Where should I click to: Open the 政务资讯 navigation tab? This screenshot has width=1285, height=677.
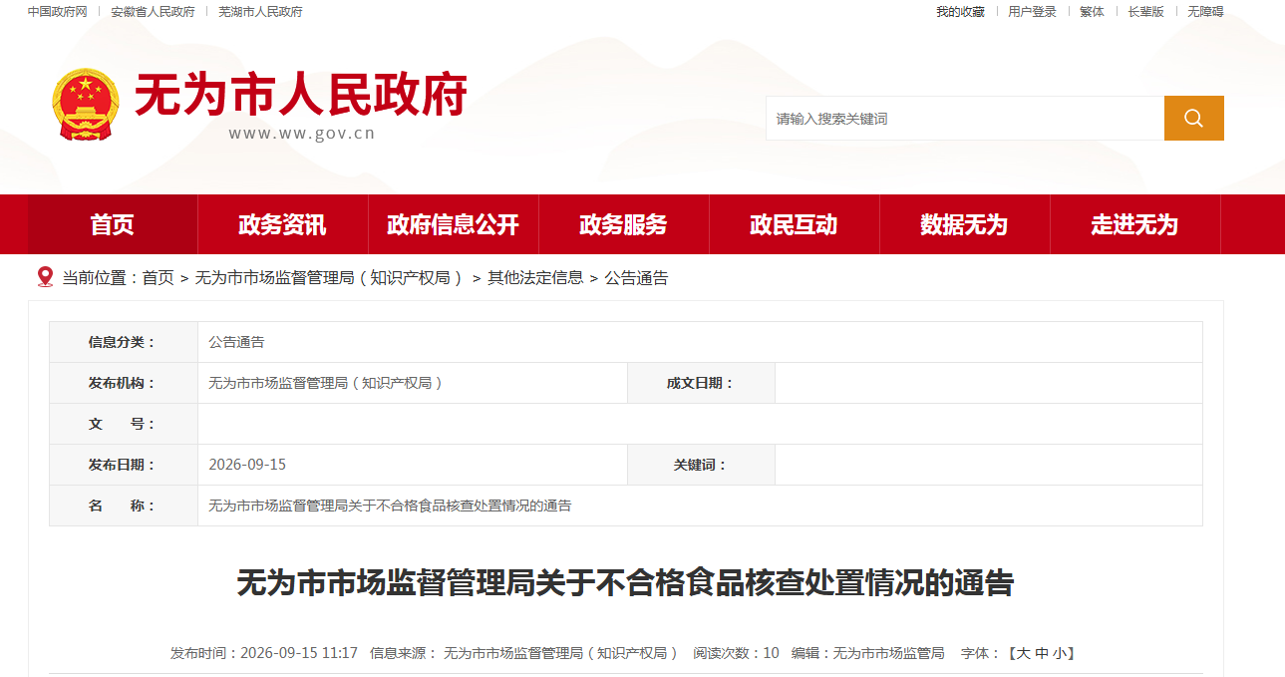point(282,224)
